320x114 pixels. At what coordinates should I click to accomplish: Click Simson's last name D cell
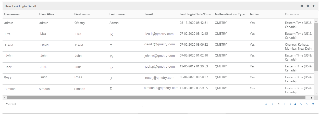(x=111, y=89)
